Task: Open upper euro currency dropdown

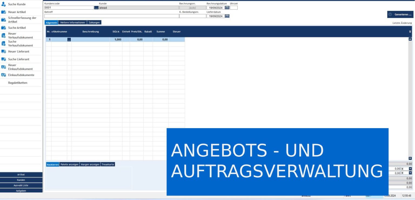Action: click(x=410, y=169)
